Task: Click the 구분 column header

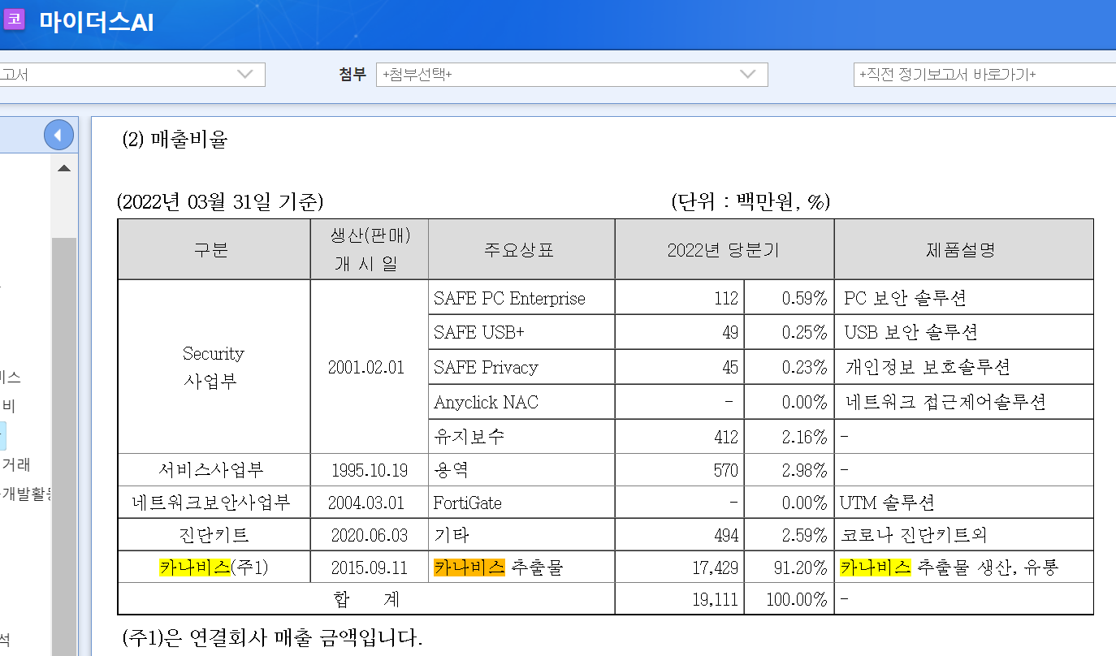Action: point(214,249)
